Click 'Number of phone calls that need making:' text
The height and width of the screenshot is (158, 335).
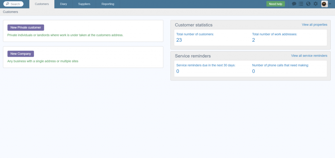coord(280,65)
